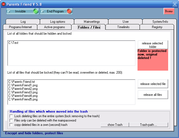Open System/Info tab
The image size is (179, 138).
point(160,22)
